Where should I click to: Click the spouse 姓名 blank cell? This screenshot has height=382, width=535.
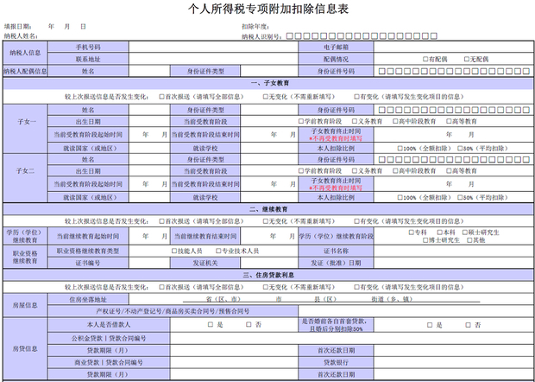coord(149,71)
